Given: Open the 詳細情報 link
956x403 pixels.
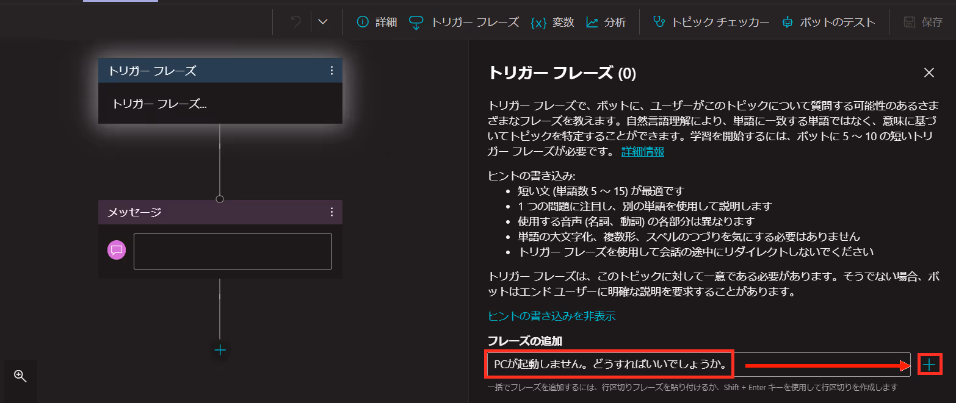Looking at the screenshot, I should (x=643, y=152).
